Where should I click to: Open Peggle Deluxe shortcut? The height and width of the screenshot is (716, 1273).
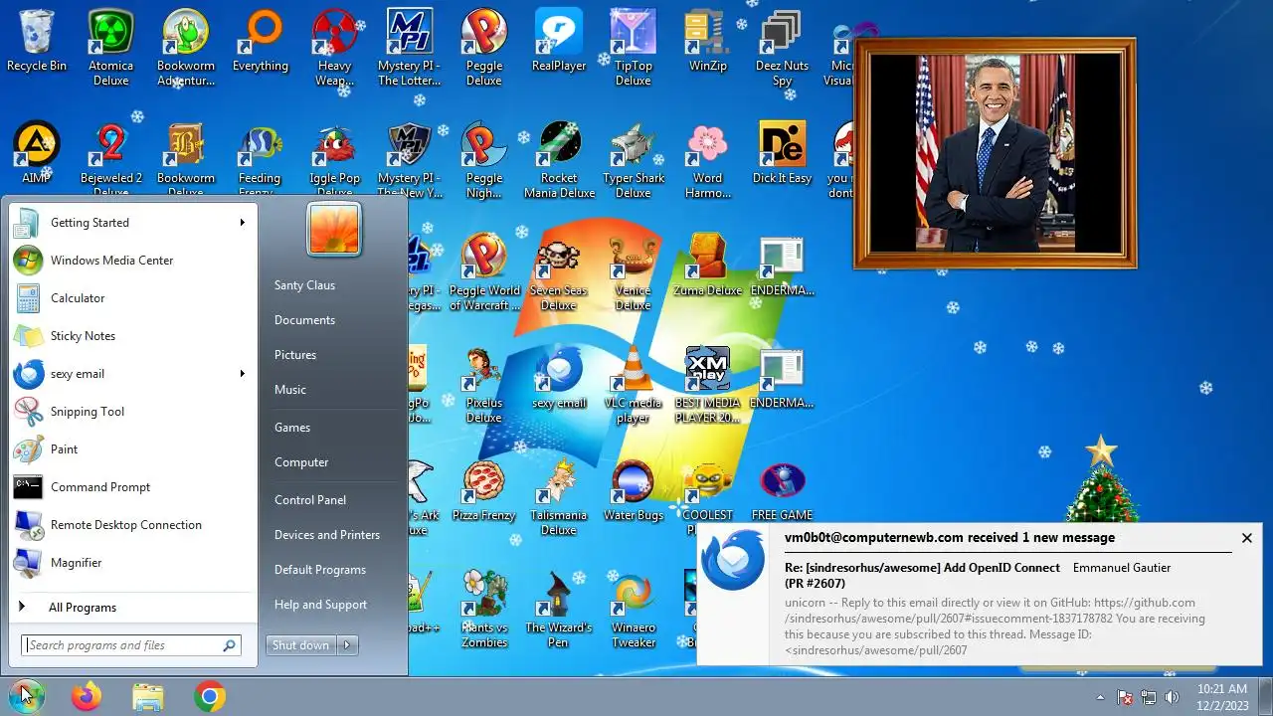(x=484, y=48)
